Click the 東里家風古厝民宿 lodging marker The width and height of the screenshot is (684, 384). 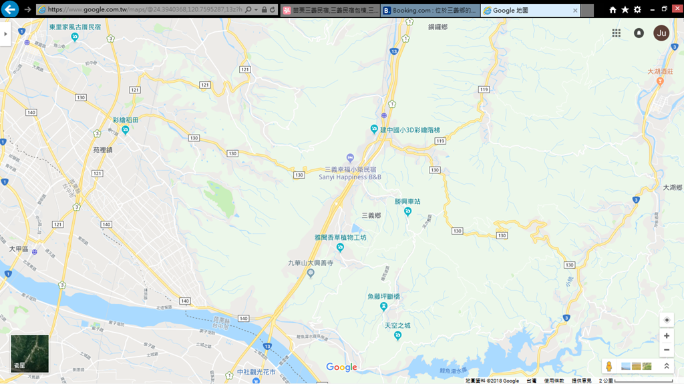coord(75,37)
